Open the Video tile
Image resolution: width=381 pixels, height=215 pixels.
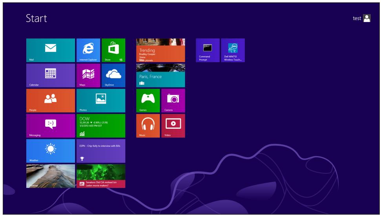(x=173, y=126)
